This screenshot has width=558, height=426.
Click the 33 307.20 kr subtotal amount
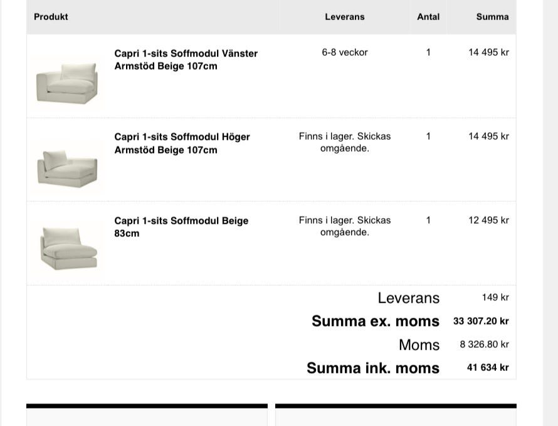pos(481,321)
